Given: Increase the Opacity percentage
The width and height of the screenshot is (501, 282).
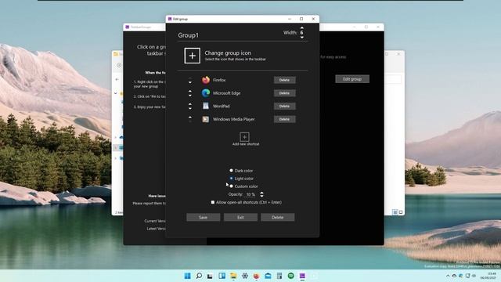Looking at the screenshot, I should tap(262, 193).
